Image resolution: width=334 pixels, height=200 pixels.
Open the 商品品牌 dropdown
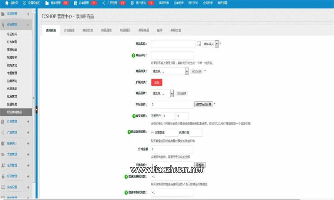click(x=172, y=93)
